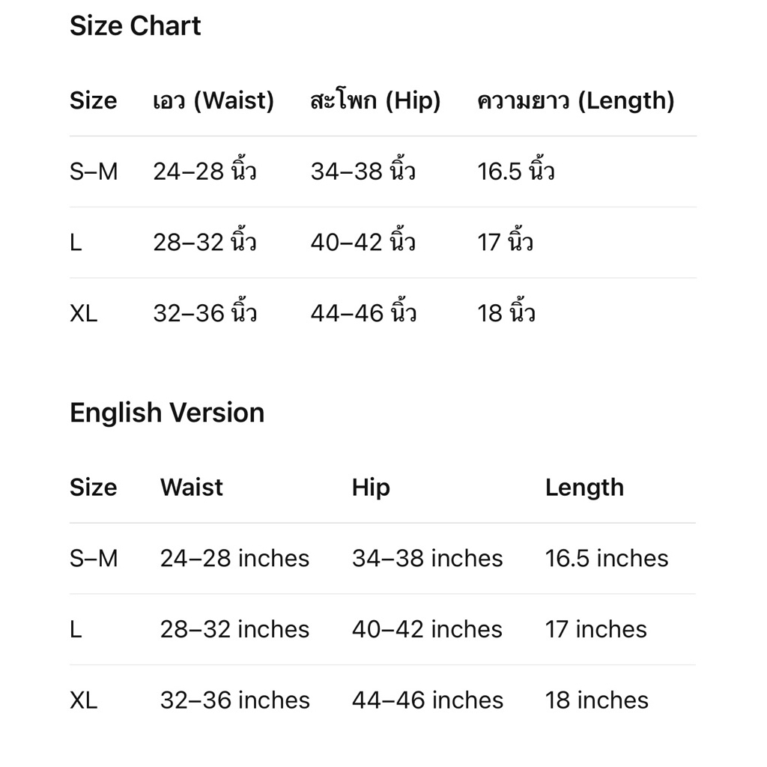Click XL size in Thai table

(84, 314)
